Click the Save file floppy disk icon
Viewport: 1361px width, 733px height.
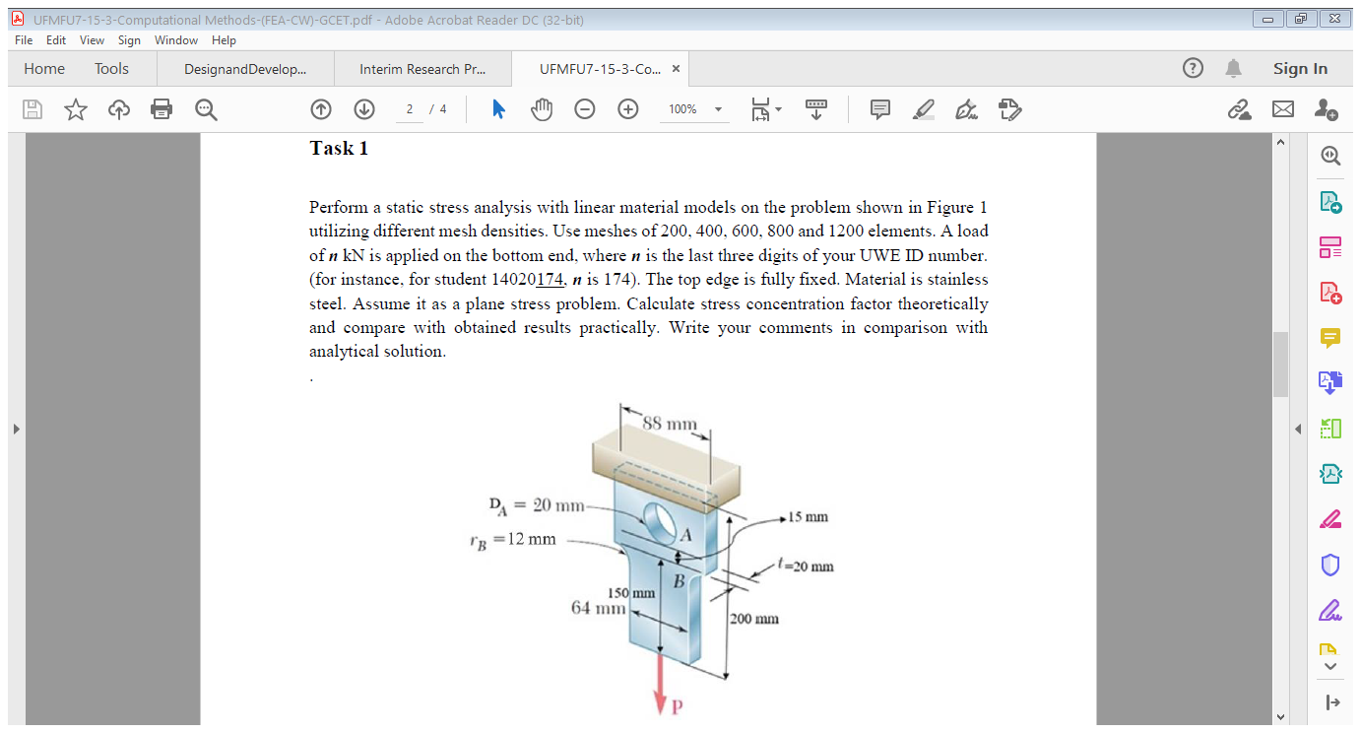click(32, 109)
